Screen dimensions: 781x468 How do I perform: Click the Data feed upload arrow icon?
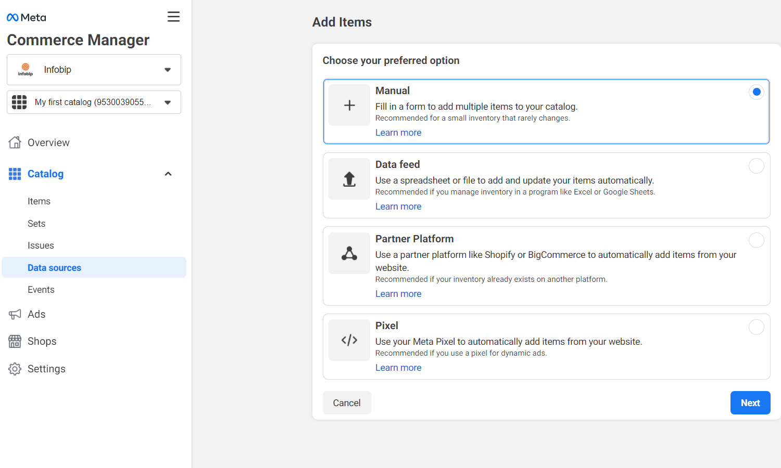coord(349,179)
